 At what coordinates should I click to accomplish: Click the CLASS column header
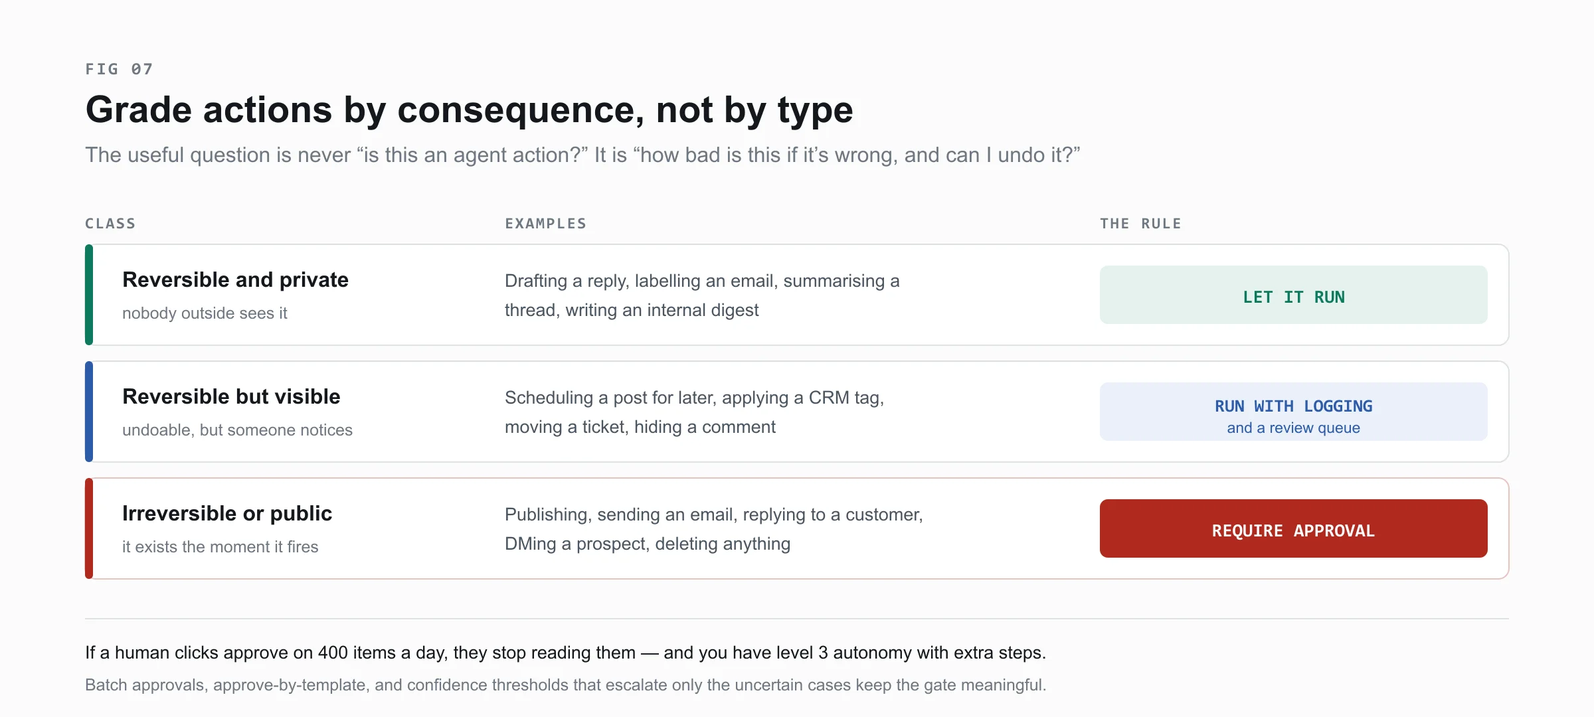110,224
